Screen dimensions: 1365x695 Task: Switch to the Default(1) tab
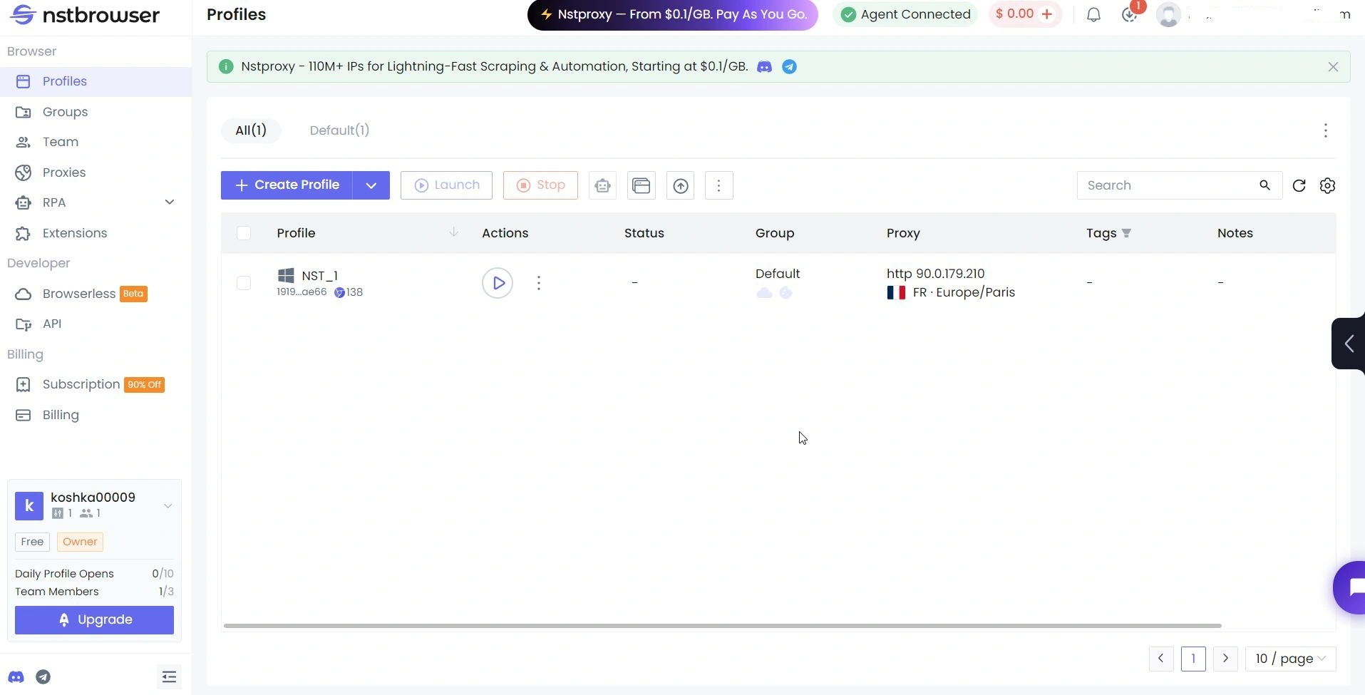tap(339, 130)
